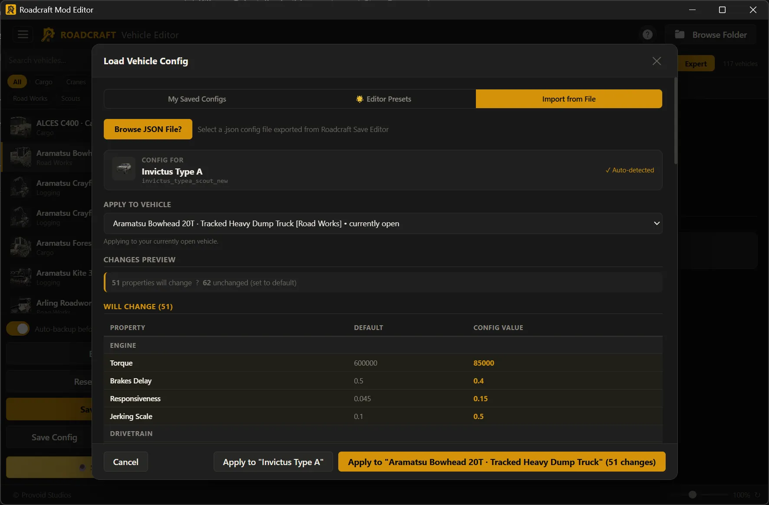
Task: Select the Road Works filter chip
Action: pyautogui.click(x=30, y=99)
